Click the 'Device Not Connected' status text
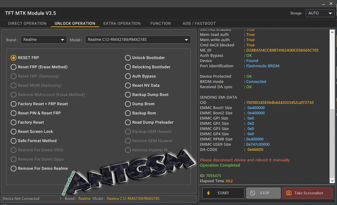Image resolution: width=337 pixels, height=205 pixels. (21, 199)
